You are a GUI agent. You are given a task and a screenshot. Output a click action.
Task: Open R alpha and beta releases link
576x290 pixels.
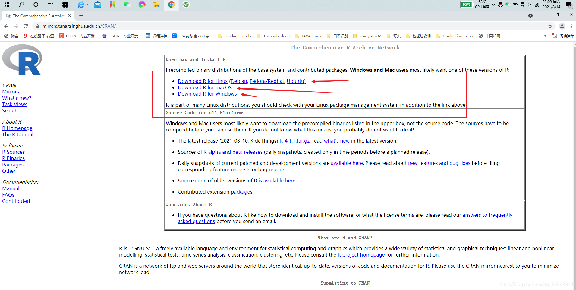(x=233, y=152)
